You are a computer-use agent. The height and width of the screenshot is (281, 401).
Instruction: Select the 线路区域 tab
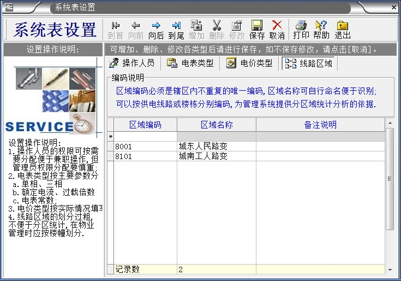tap(309, 63)
